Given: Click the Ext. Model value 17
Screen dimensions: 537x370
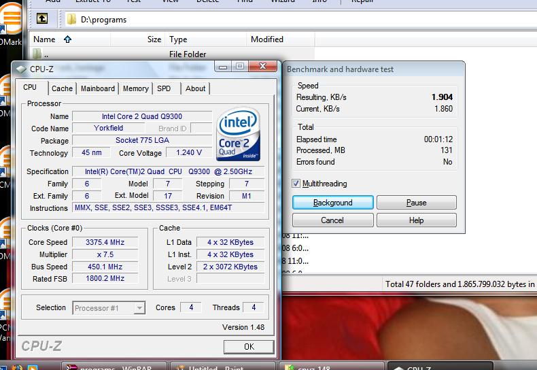Looking at the screenshot, I should pos(168,196).
